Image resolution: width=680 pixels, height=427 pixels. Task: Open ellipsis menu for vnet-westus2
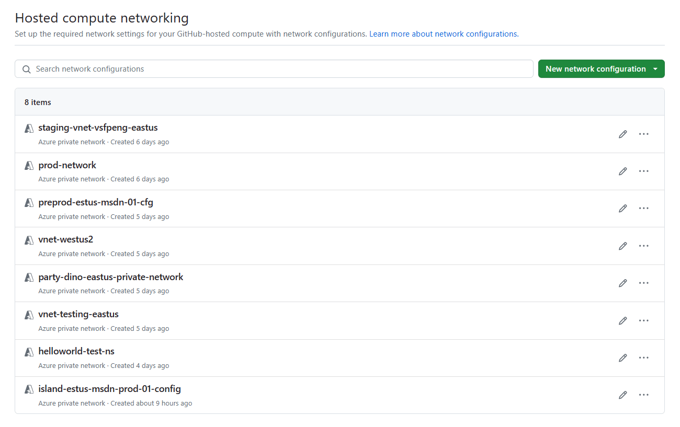pyautogui.click(x=643, y=246)
